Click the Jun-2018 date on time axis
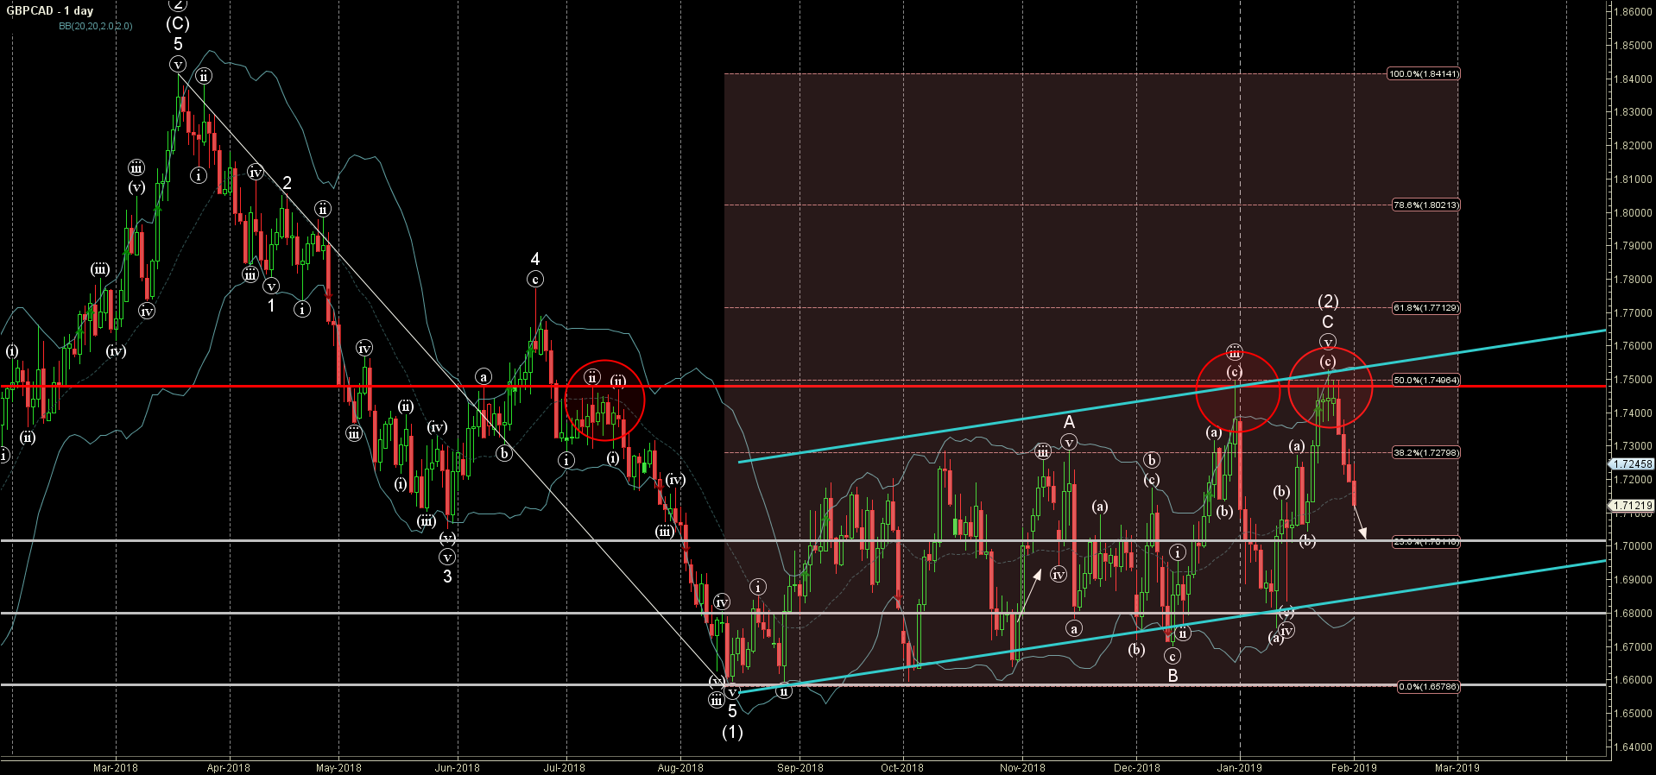 457,767
